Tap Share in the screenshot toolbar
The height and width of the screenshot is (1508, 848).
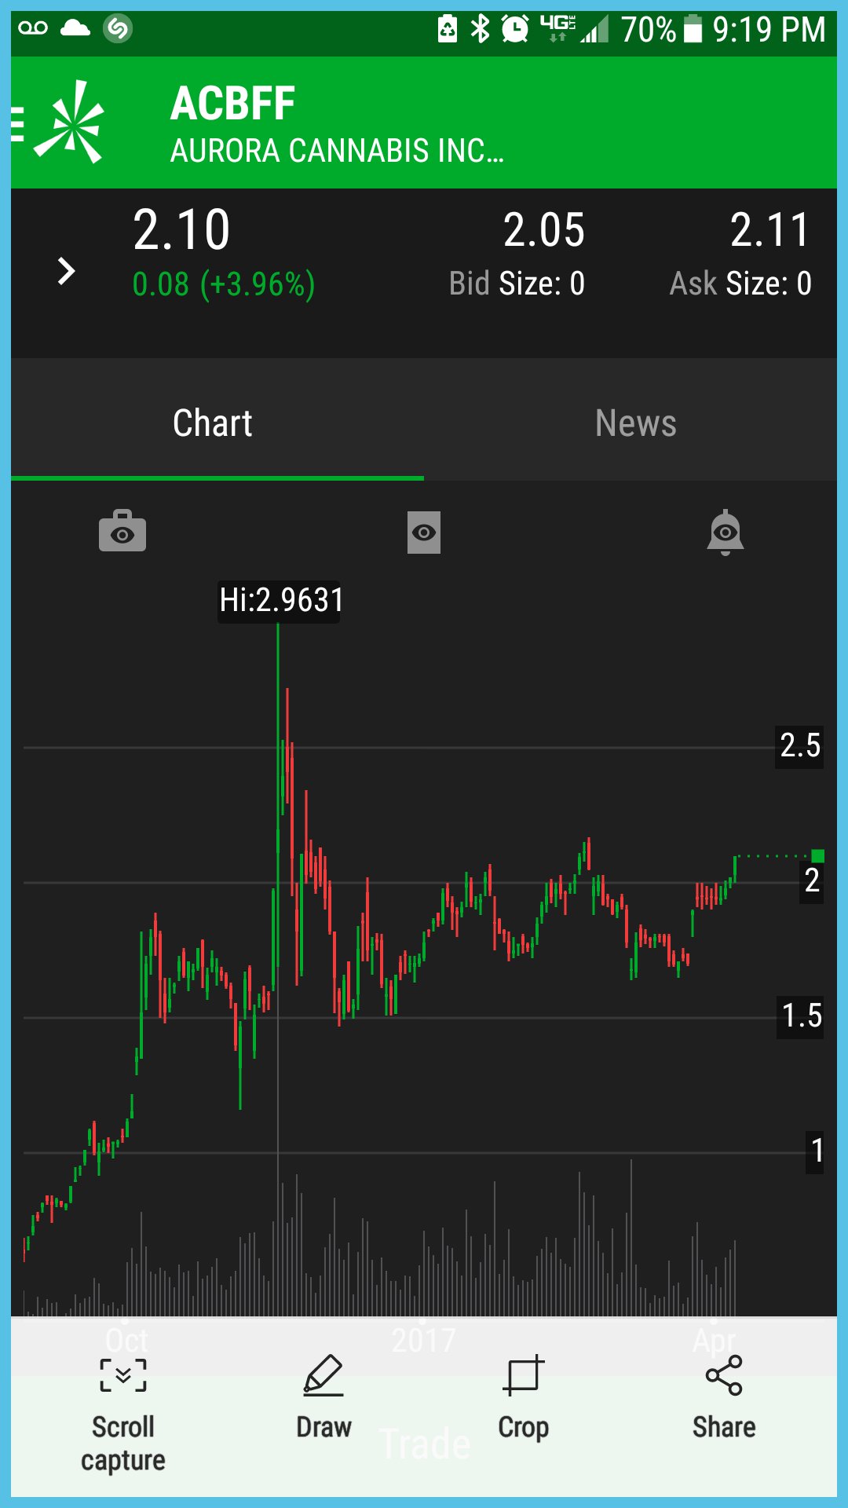(724, 1398)
